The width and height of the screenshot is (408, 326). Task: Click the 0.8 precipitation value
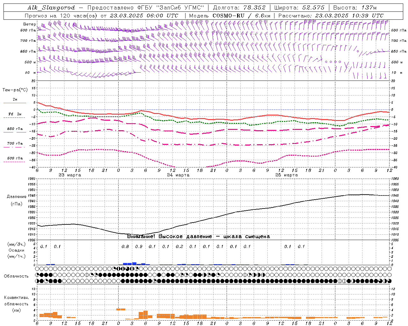[x=125, y=247]
